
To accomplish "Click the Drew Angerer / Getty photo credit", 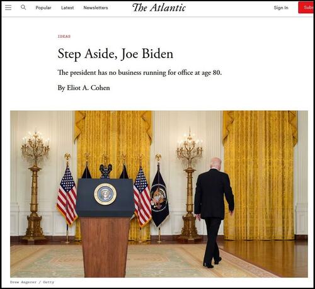I will (32, 282).
